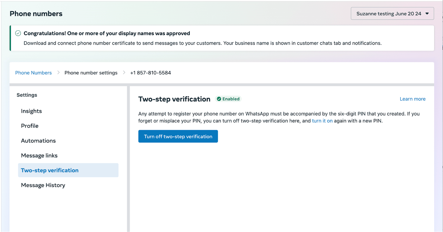Select the Phone number settings breadcrumb
The image size is (443, 232).
tap(91, 73)
